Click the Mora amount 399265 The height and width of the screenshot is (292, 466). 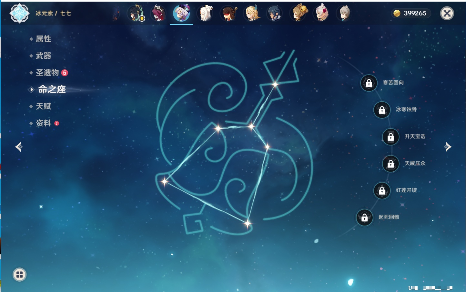tap(415, 13)
